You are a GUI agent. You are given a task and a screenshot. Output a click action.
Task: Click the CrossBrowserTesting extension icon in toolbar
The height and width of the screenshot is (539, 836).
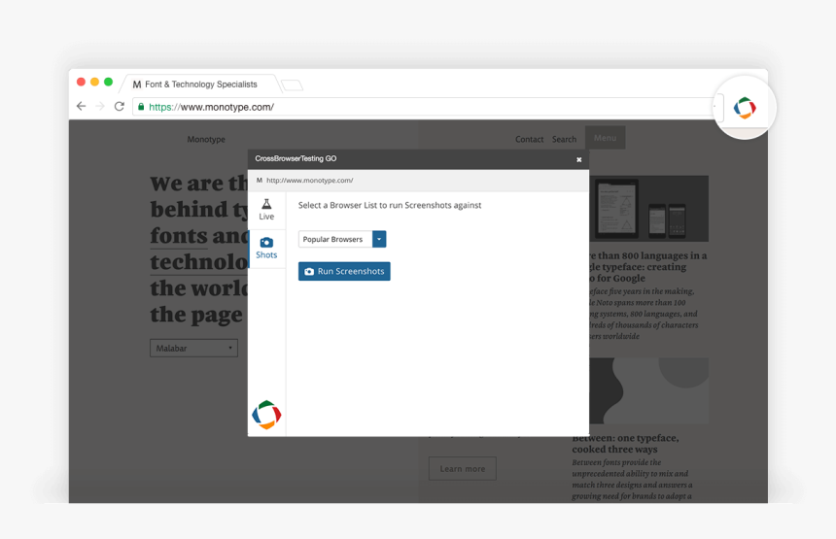coord(745,108)
